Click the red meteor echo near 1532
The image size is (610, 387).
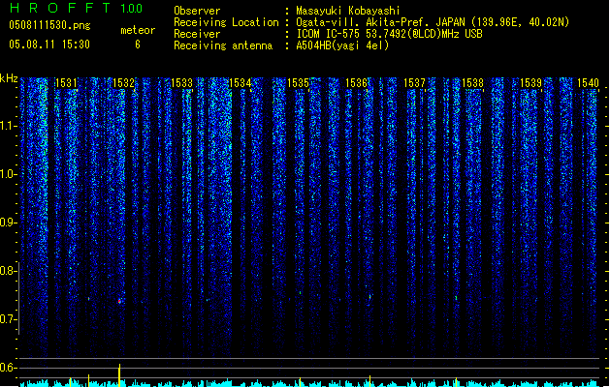coord(119,301)
